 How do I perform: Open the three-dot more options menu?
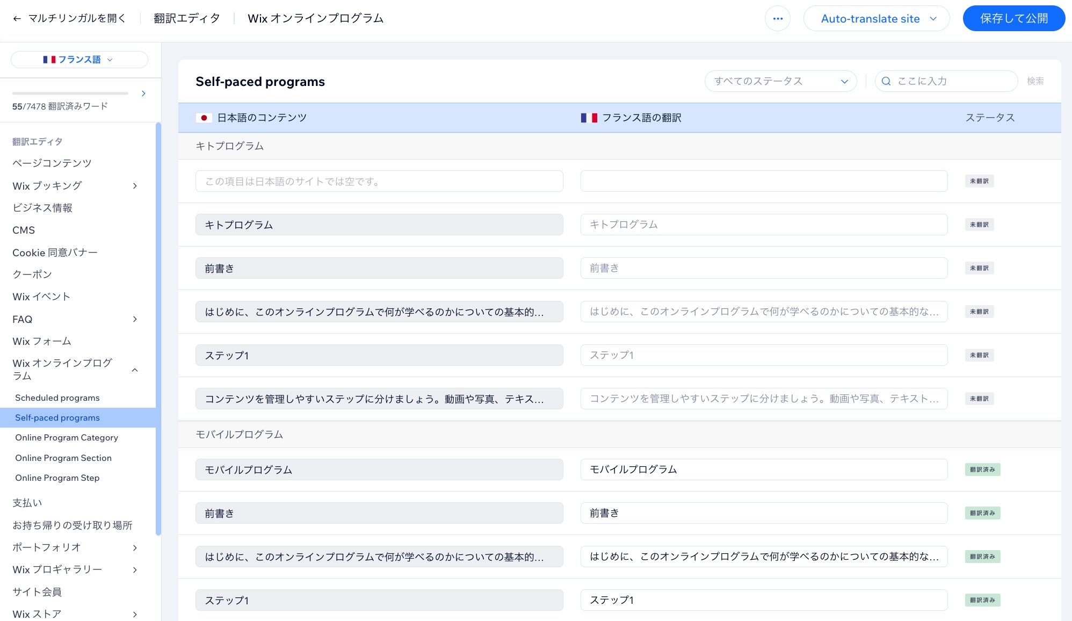click(x=777, y=18)
